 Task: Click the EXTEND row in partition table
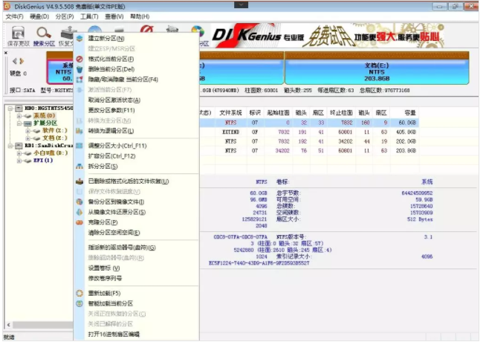tap(309, 132)
